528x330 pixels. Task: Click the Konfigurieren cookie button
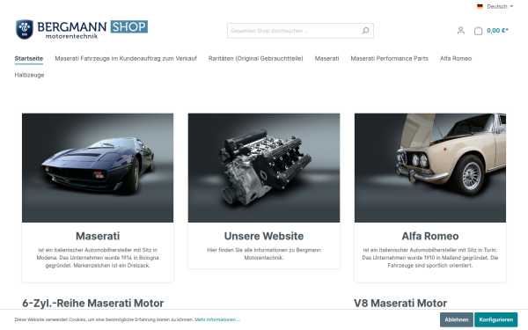496,319
